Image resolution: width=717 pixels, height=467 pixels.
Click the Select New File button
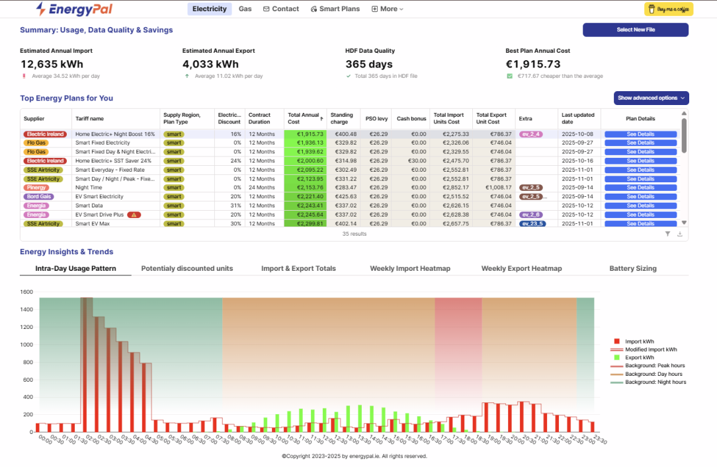click(636, 30)
